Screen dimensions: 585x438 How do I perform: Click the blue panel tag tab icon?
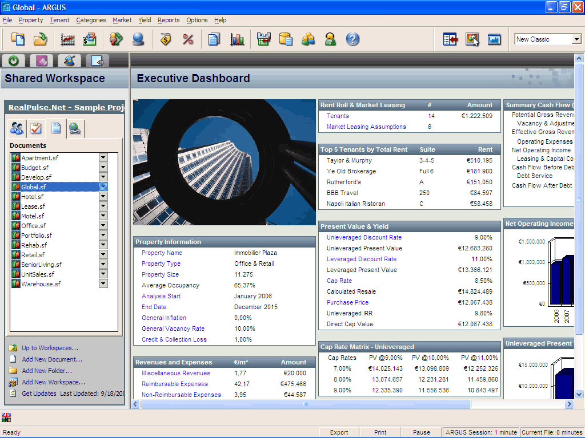point(97,60)
